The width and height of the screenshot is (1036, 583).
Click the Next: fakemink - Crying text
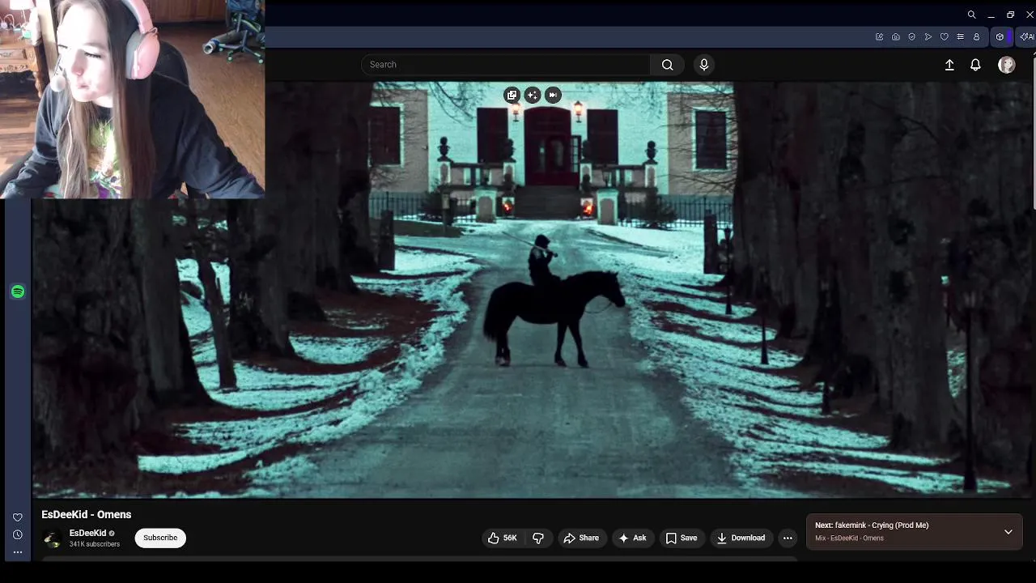coord(872,526)
